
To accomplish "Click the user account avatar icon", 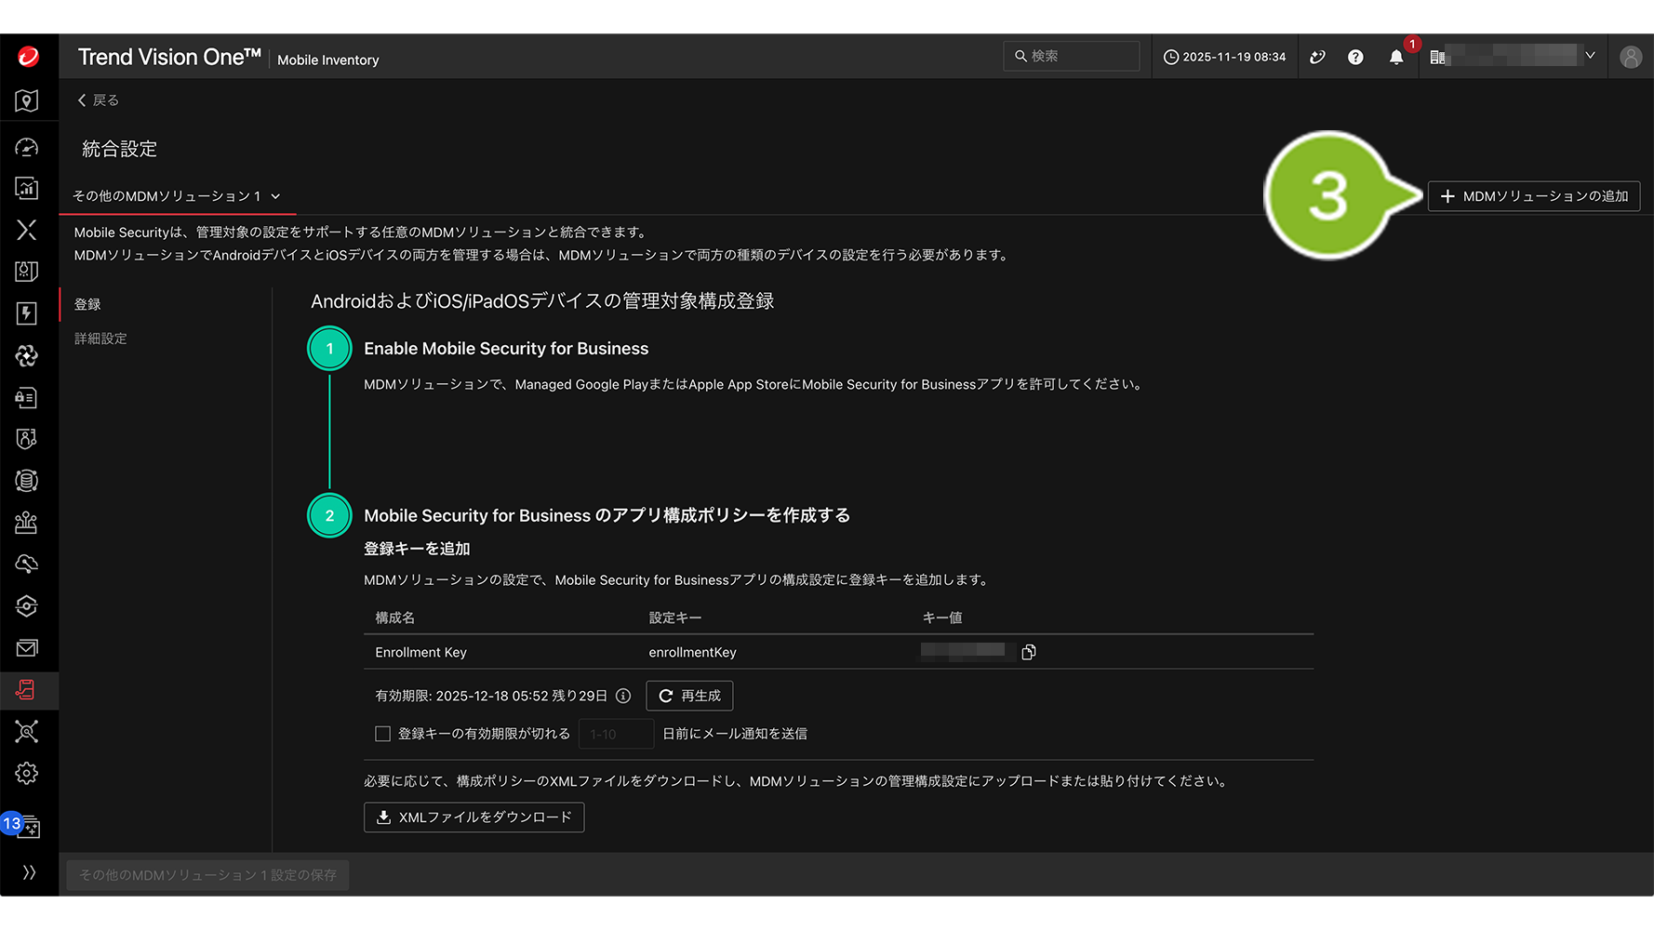I will point(1630,58).
